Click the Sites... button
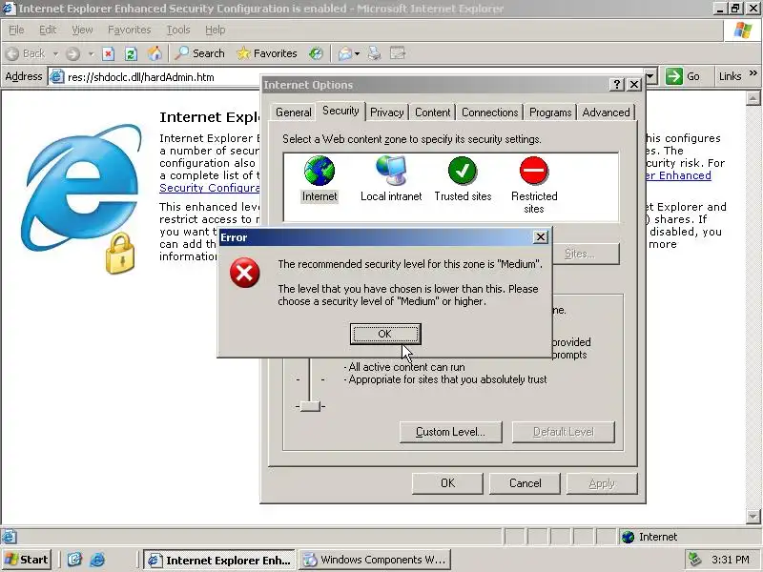Screen dimensions: 763x572 click(586, 254)
